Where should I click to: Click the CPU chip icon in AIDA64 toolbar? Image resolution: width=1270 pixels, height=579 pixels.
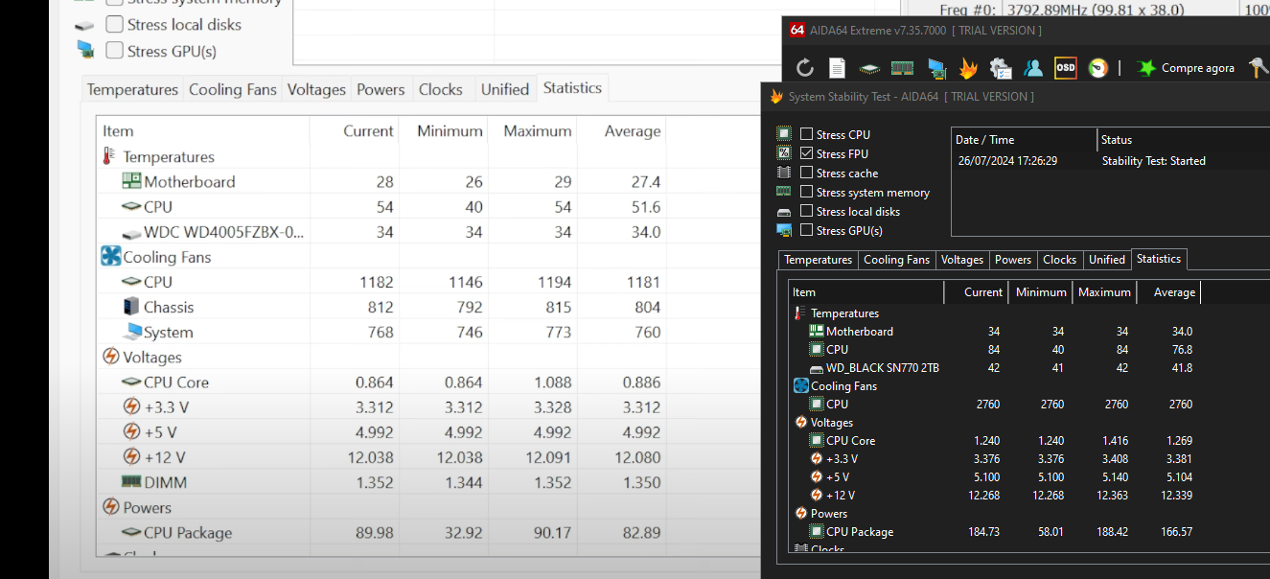tap(869, 68)
